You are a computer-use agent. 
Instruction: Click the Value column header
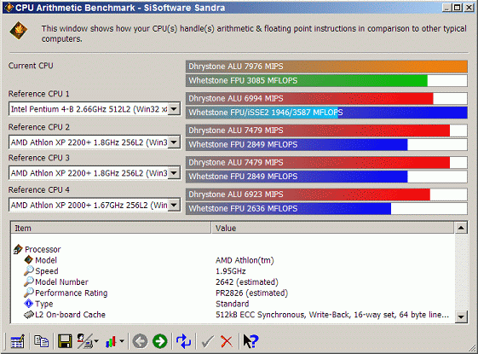coord(332,228)
